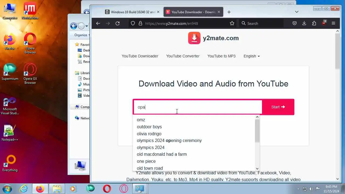Click y2mate.com site title
Screen dimensions: 345x194
coord(221,38)
